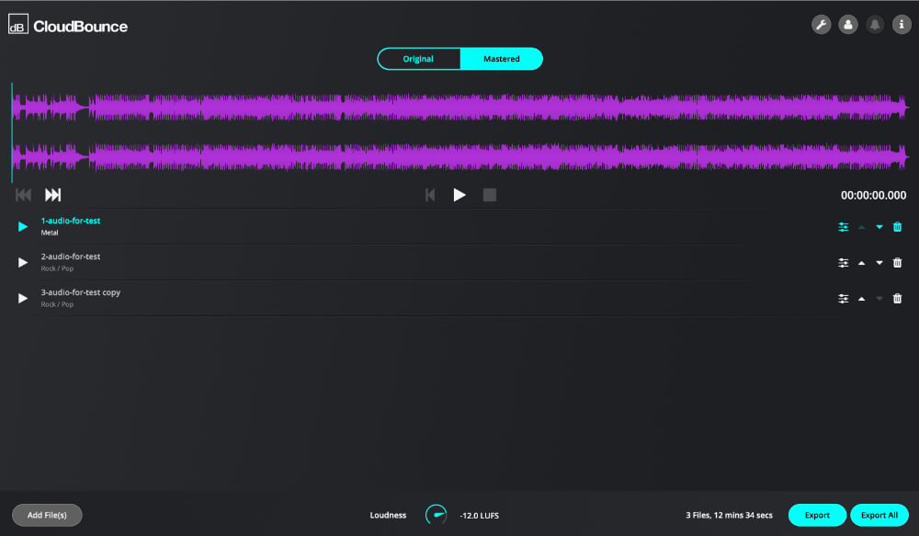Click the Add File(s) button
This screenshot has width=919, height=536.
(x=47, y=515)
